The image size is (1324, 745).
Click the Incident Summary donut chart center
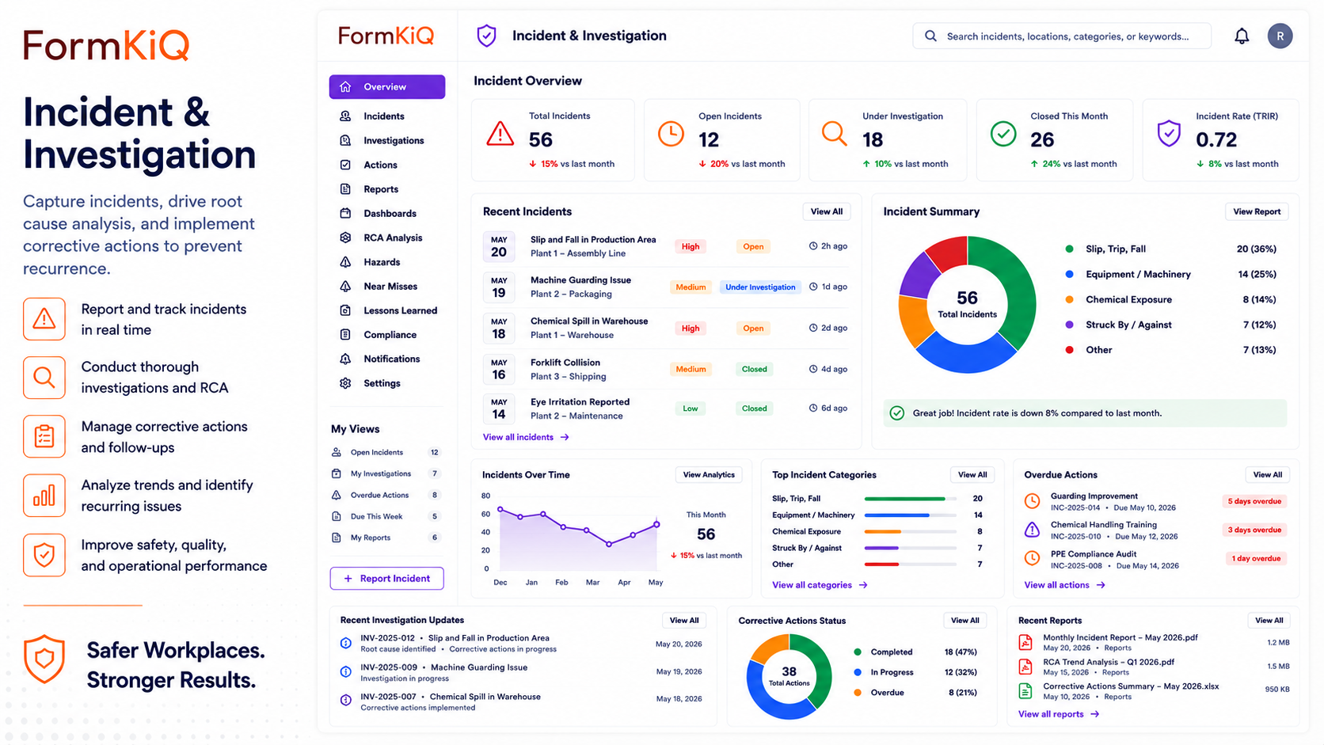click(x=967, y=305)
